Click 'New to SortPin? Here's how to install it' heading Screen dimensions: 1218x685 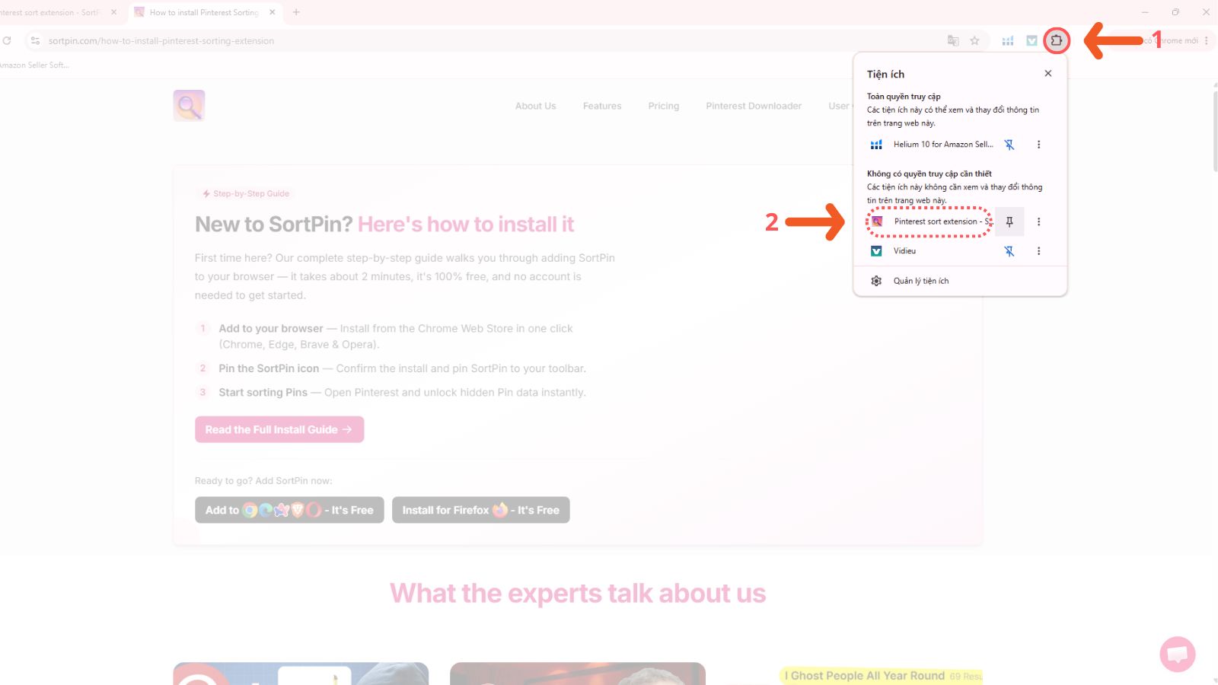[x=384, y=225]
